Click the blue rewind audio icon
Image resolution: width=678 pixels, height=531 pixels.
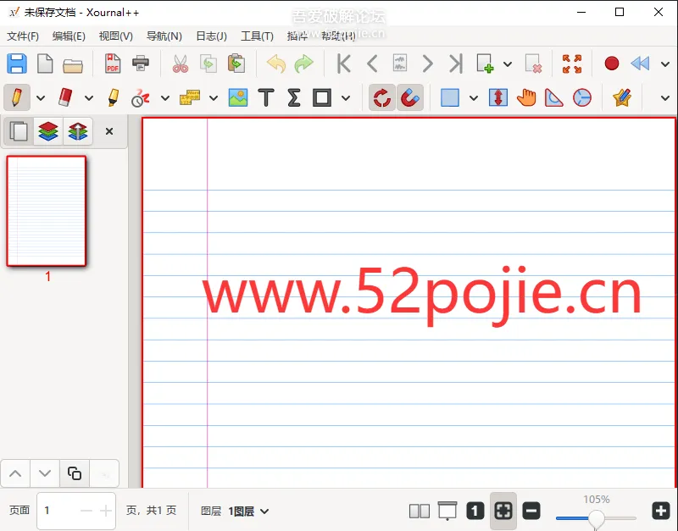coord(640,64)
